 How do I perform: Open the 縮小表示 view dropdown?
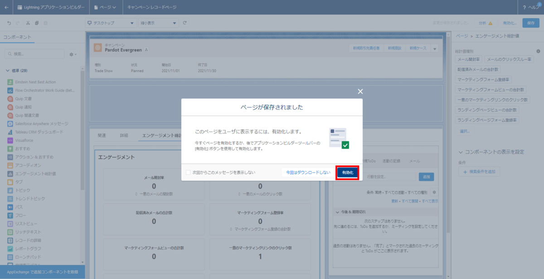[x=158, y=23]
